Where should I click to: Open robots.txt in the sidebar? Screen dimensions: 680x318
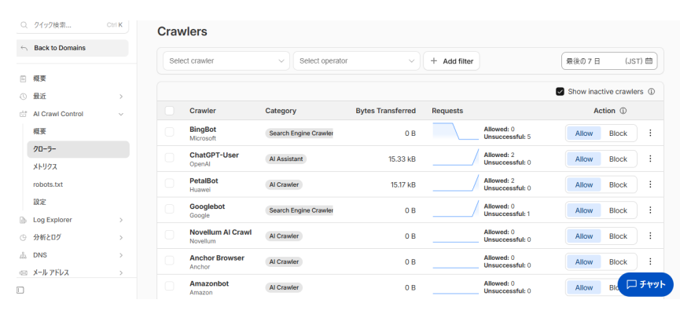(x=49, y=185)
